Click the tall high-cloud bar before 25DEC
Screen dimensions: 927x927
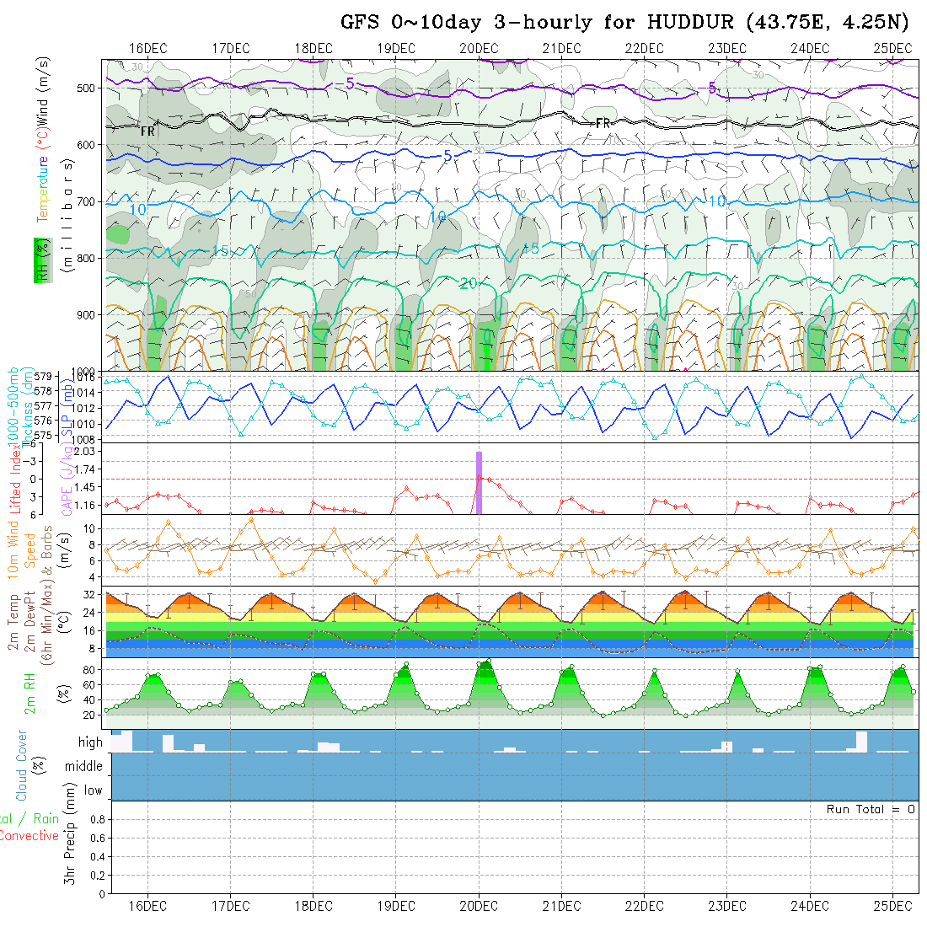[x=861, y=741]
